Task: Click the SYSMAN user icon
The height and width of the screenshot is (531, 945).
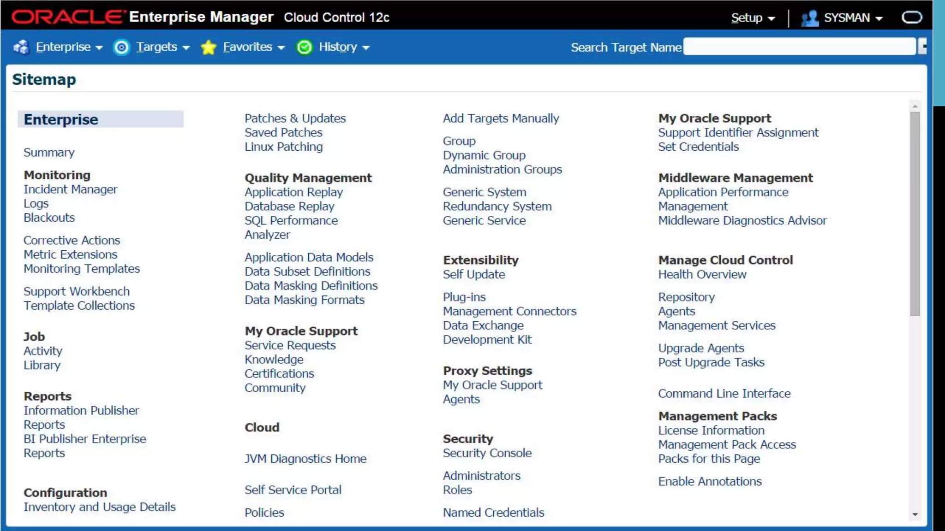Action: pyautogui.click(x=809, y=18)
